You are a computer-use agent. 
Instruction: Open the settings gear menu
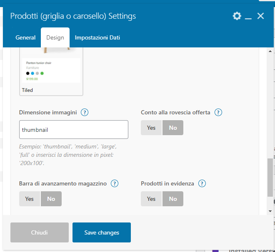pyautogui.click(x=237, y=16)
